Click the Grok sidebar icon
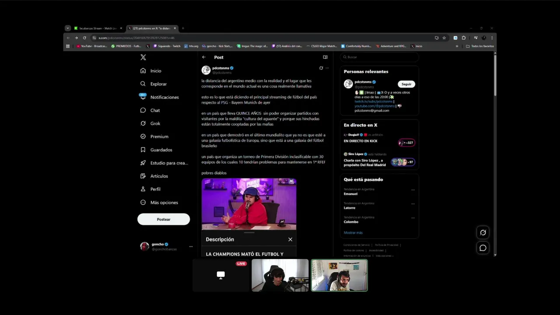Screen dimensions: 560x315 pos(143,123)
